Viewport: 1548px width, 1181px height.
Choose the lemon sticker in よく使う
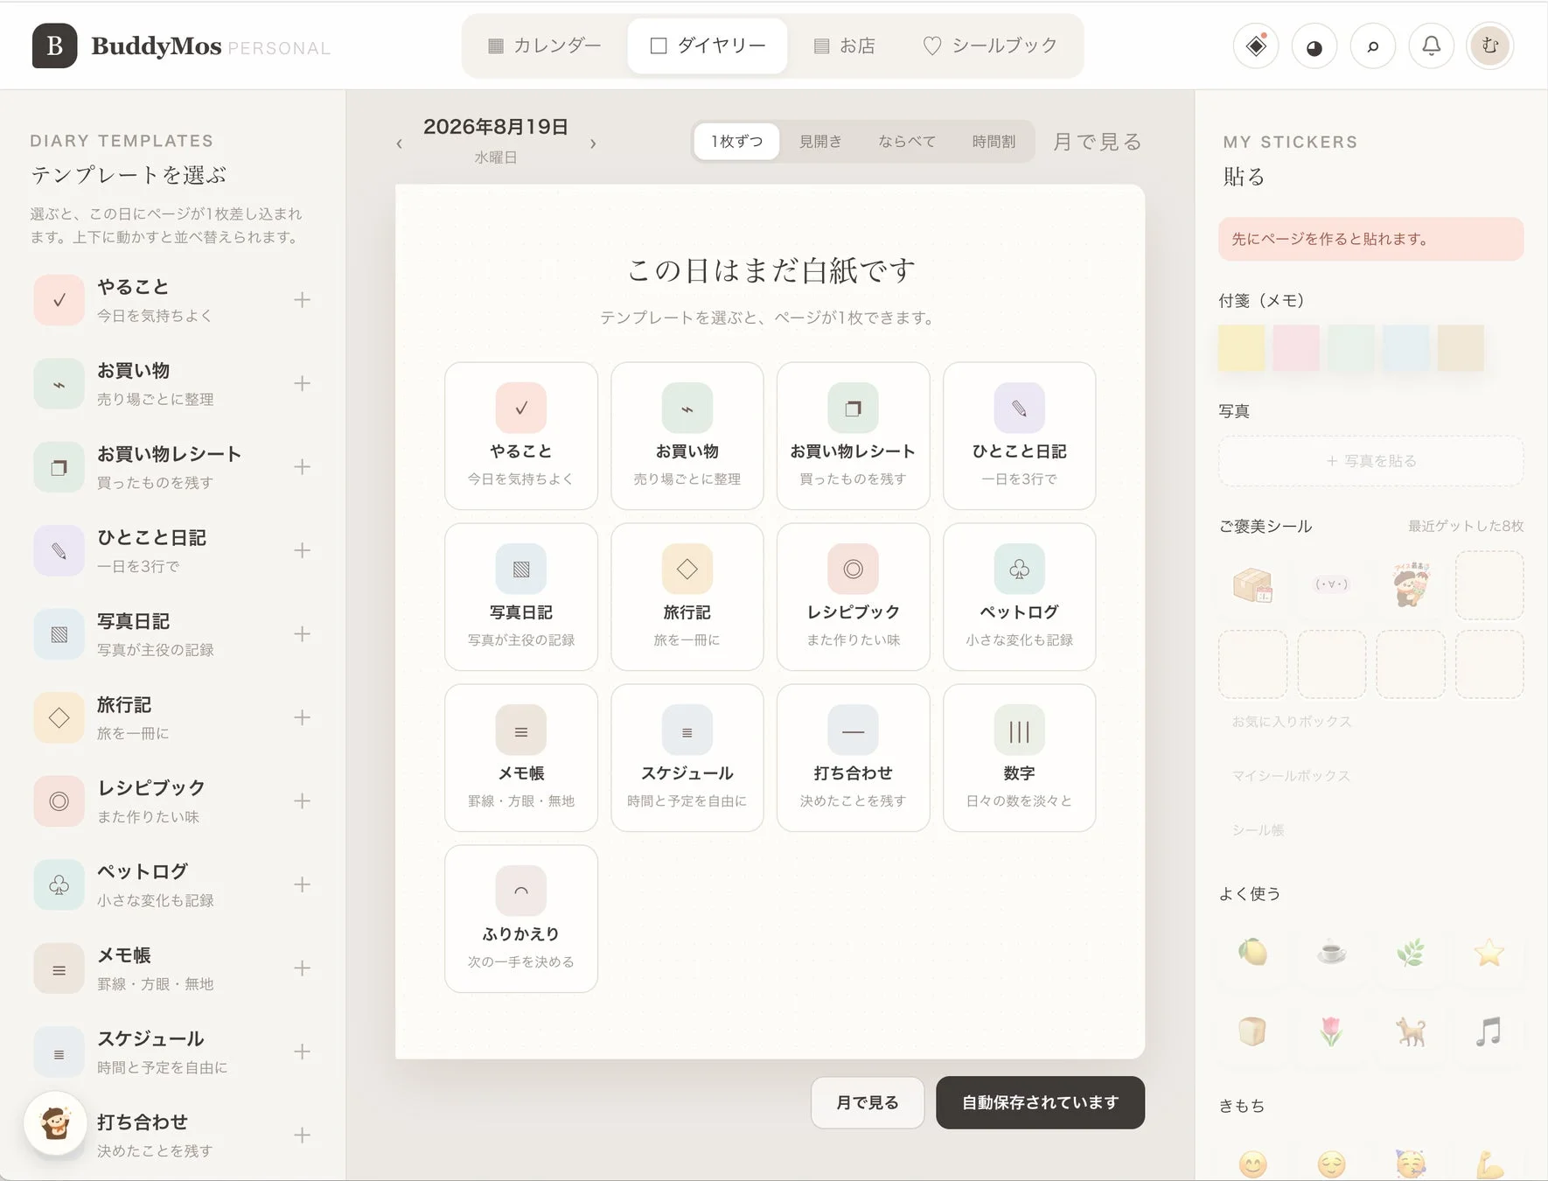(1252, 952)
